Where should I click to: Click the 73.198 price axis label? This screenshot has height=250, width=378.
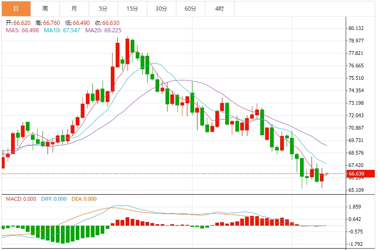click(356, 103)
